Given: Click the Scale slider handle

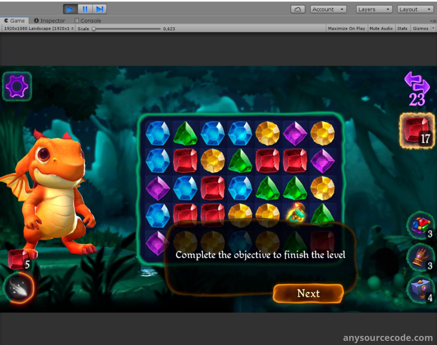Looking at the screenshot, I should (x=94, y=29).
